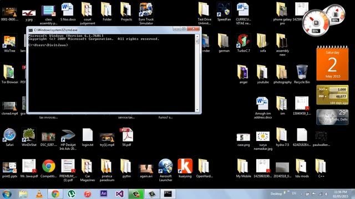Screen dimensions: 355x199
Task: Select the 58.pdf file on desktop
Action: [126, 137]
